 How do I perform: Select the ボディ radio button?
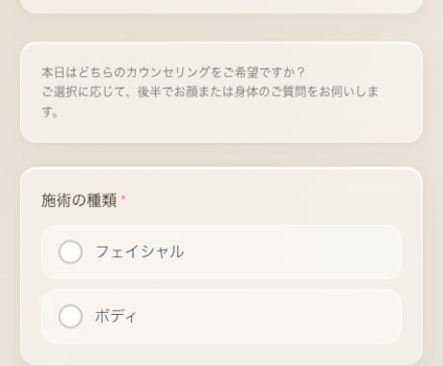click(x=70, y=317)
